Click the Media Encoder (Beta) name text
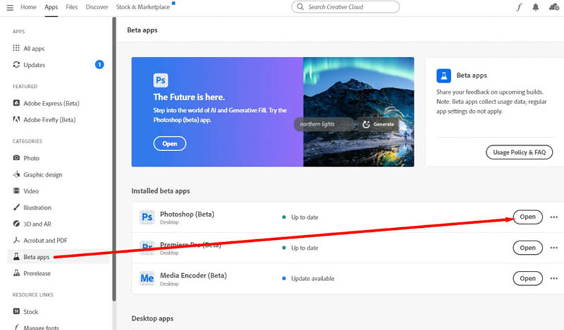 coord(193,276)
